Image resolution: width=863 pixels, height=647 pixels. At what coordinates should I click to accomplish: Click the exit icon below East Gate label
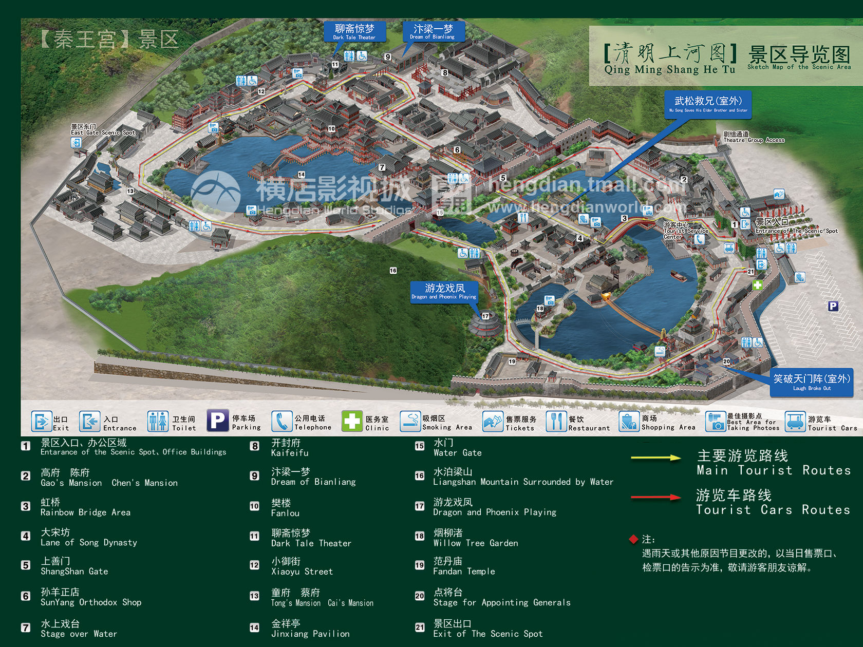(x=76, y=142)
